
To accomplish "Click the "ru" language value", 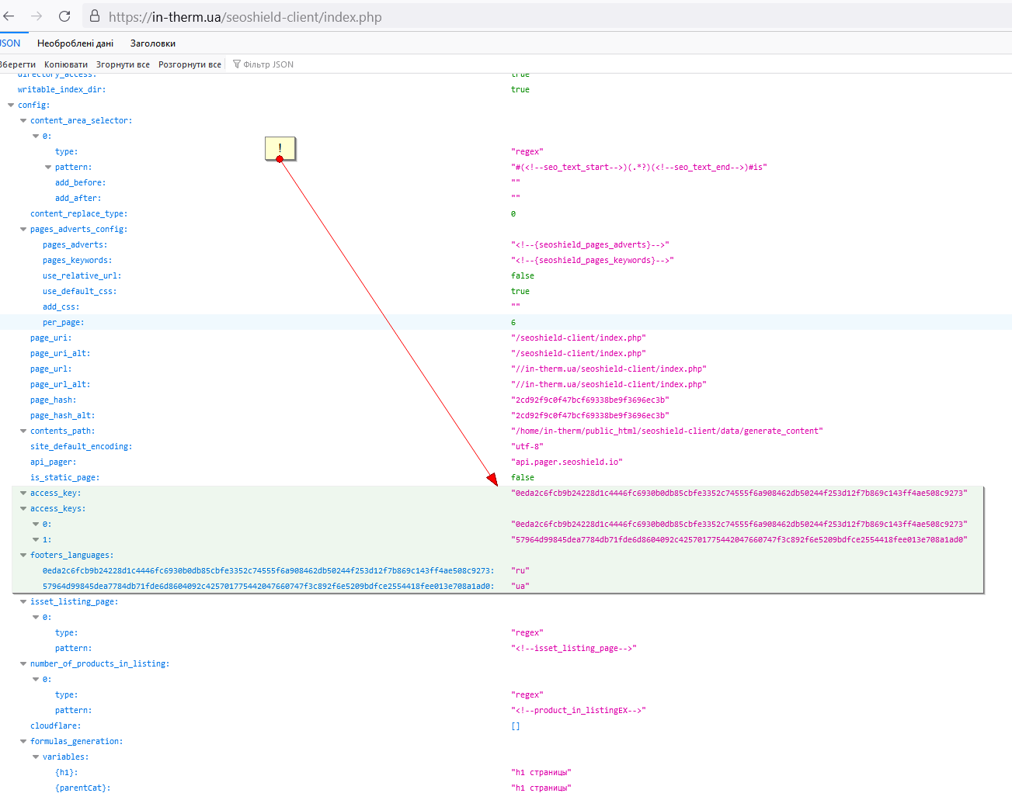I will coord(520,571).
